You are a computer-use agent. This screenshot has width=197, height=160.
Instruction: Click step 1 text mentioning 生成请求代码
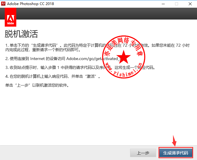point(97,48)
